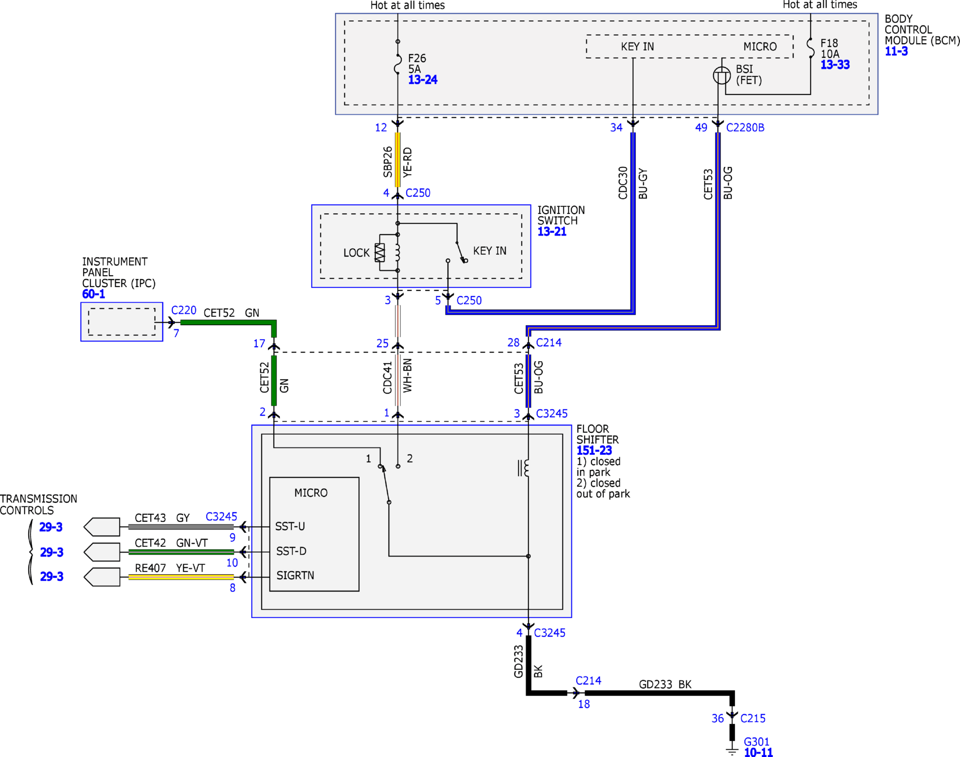The width and height of the screenshot is (960, 757).
Task: Click the F18 fuse symbol
Action: coord(810,48)
